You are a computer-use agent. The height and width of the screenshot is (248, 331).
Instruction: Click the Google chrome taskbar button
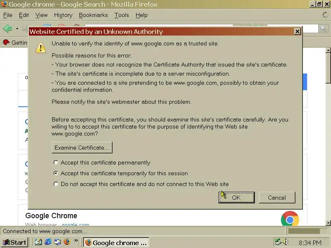click(x=116, y=243)
